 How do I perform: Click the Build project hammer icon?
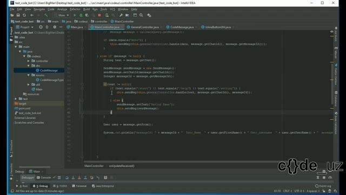pyautogui.click(x=46, y=15)
